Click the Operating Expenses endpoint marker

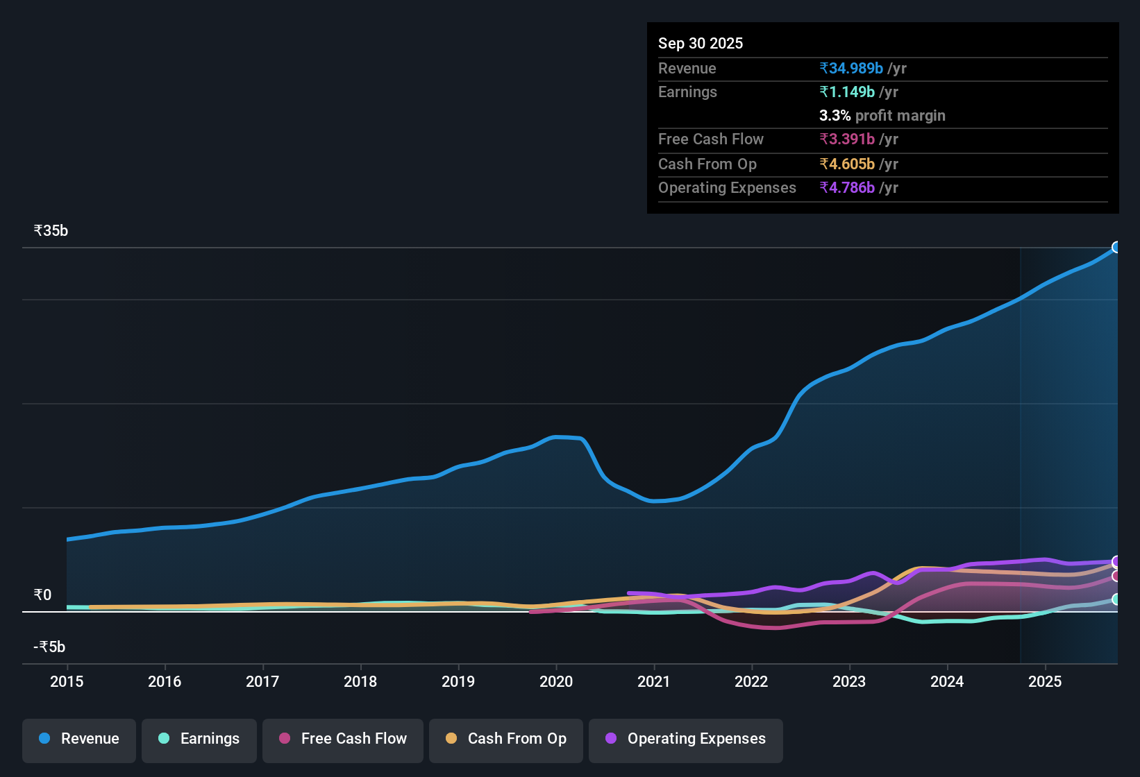[x=1117, y=562]
